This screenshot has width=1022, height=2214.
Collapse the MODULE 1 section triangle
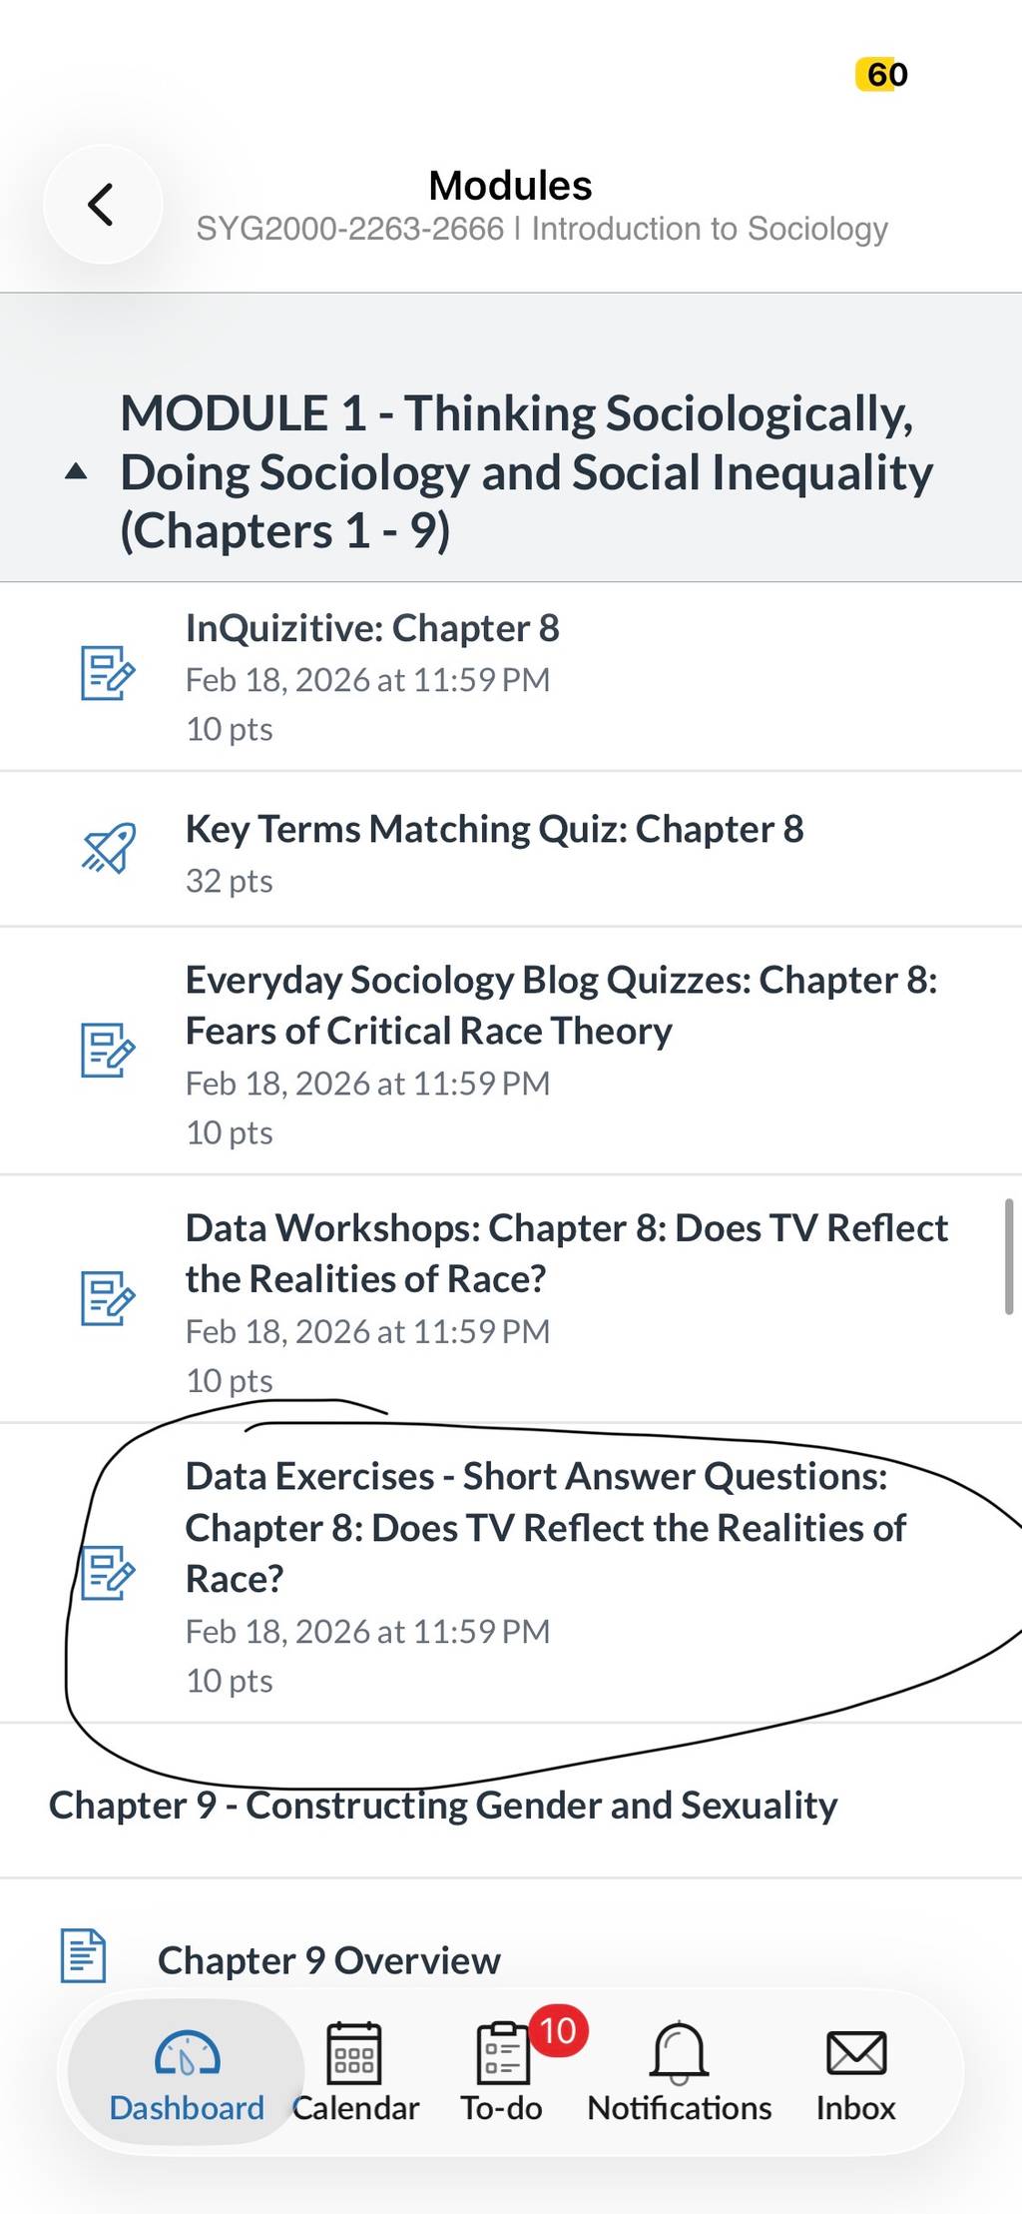[x=76, y=472]
